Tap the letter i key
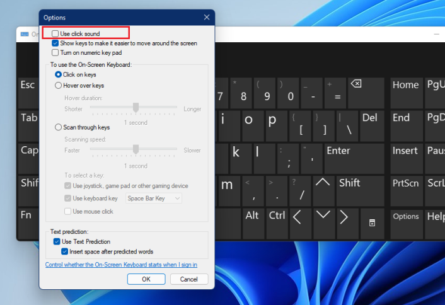Screen dimensions: 445x305 (228, 126)
